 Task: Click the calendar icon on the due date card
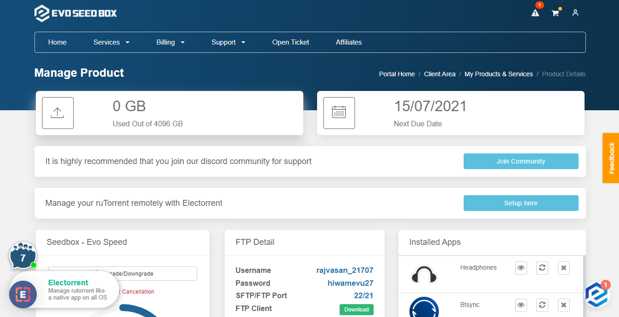click(x=339, y=113)
